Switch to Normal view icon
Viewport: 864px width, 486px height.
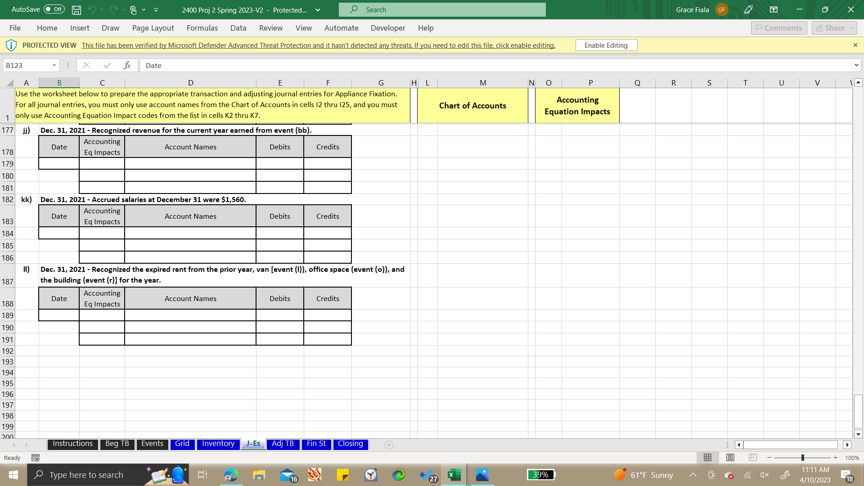(x=707, y=458)
